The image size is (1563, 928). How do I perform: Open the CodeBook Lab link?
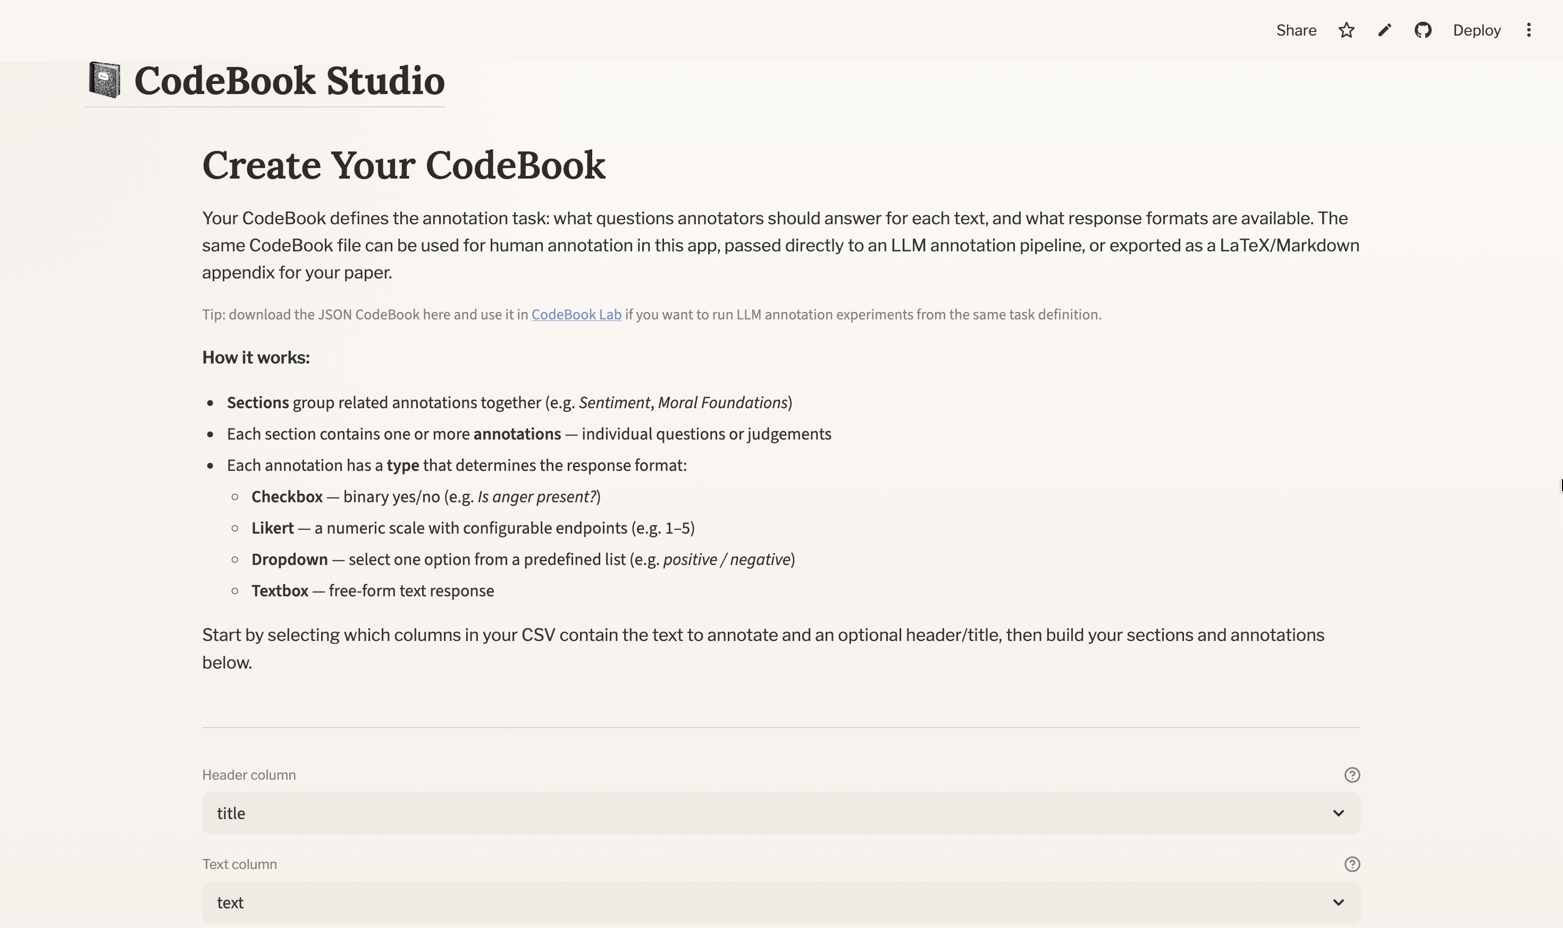576,315
